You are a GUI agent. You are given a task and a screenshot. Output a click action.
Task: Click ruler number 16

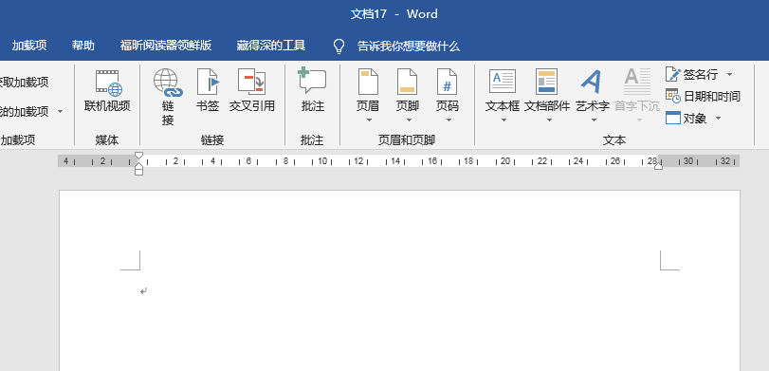click(432, 161)
